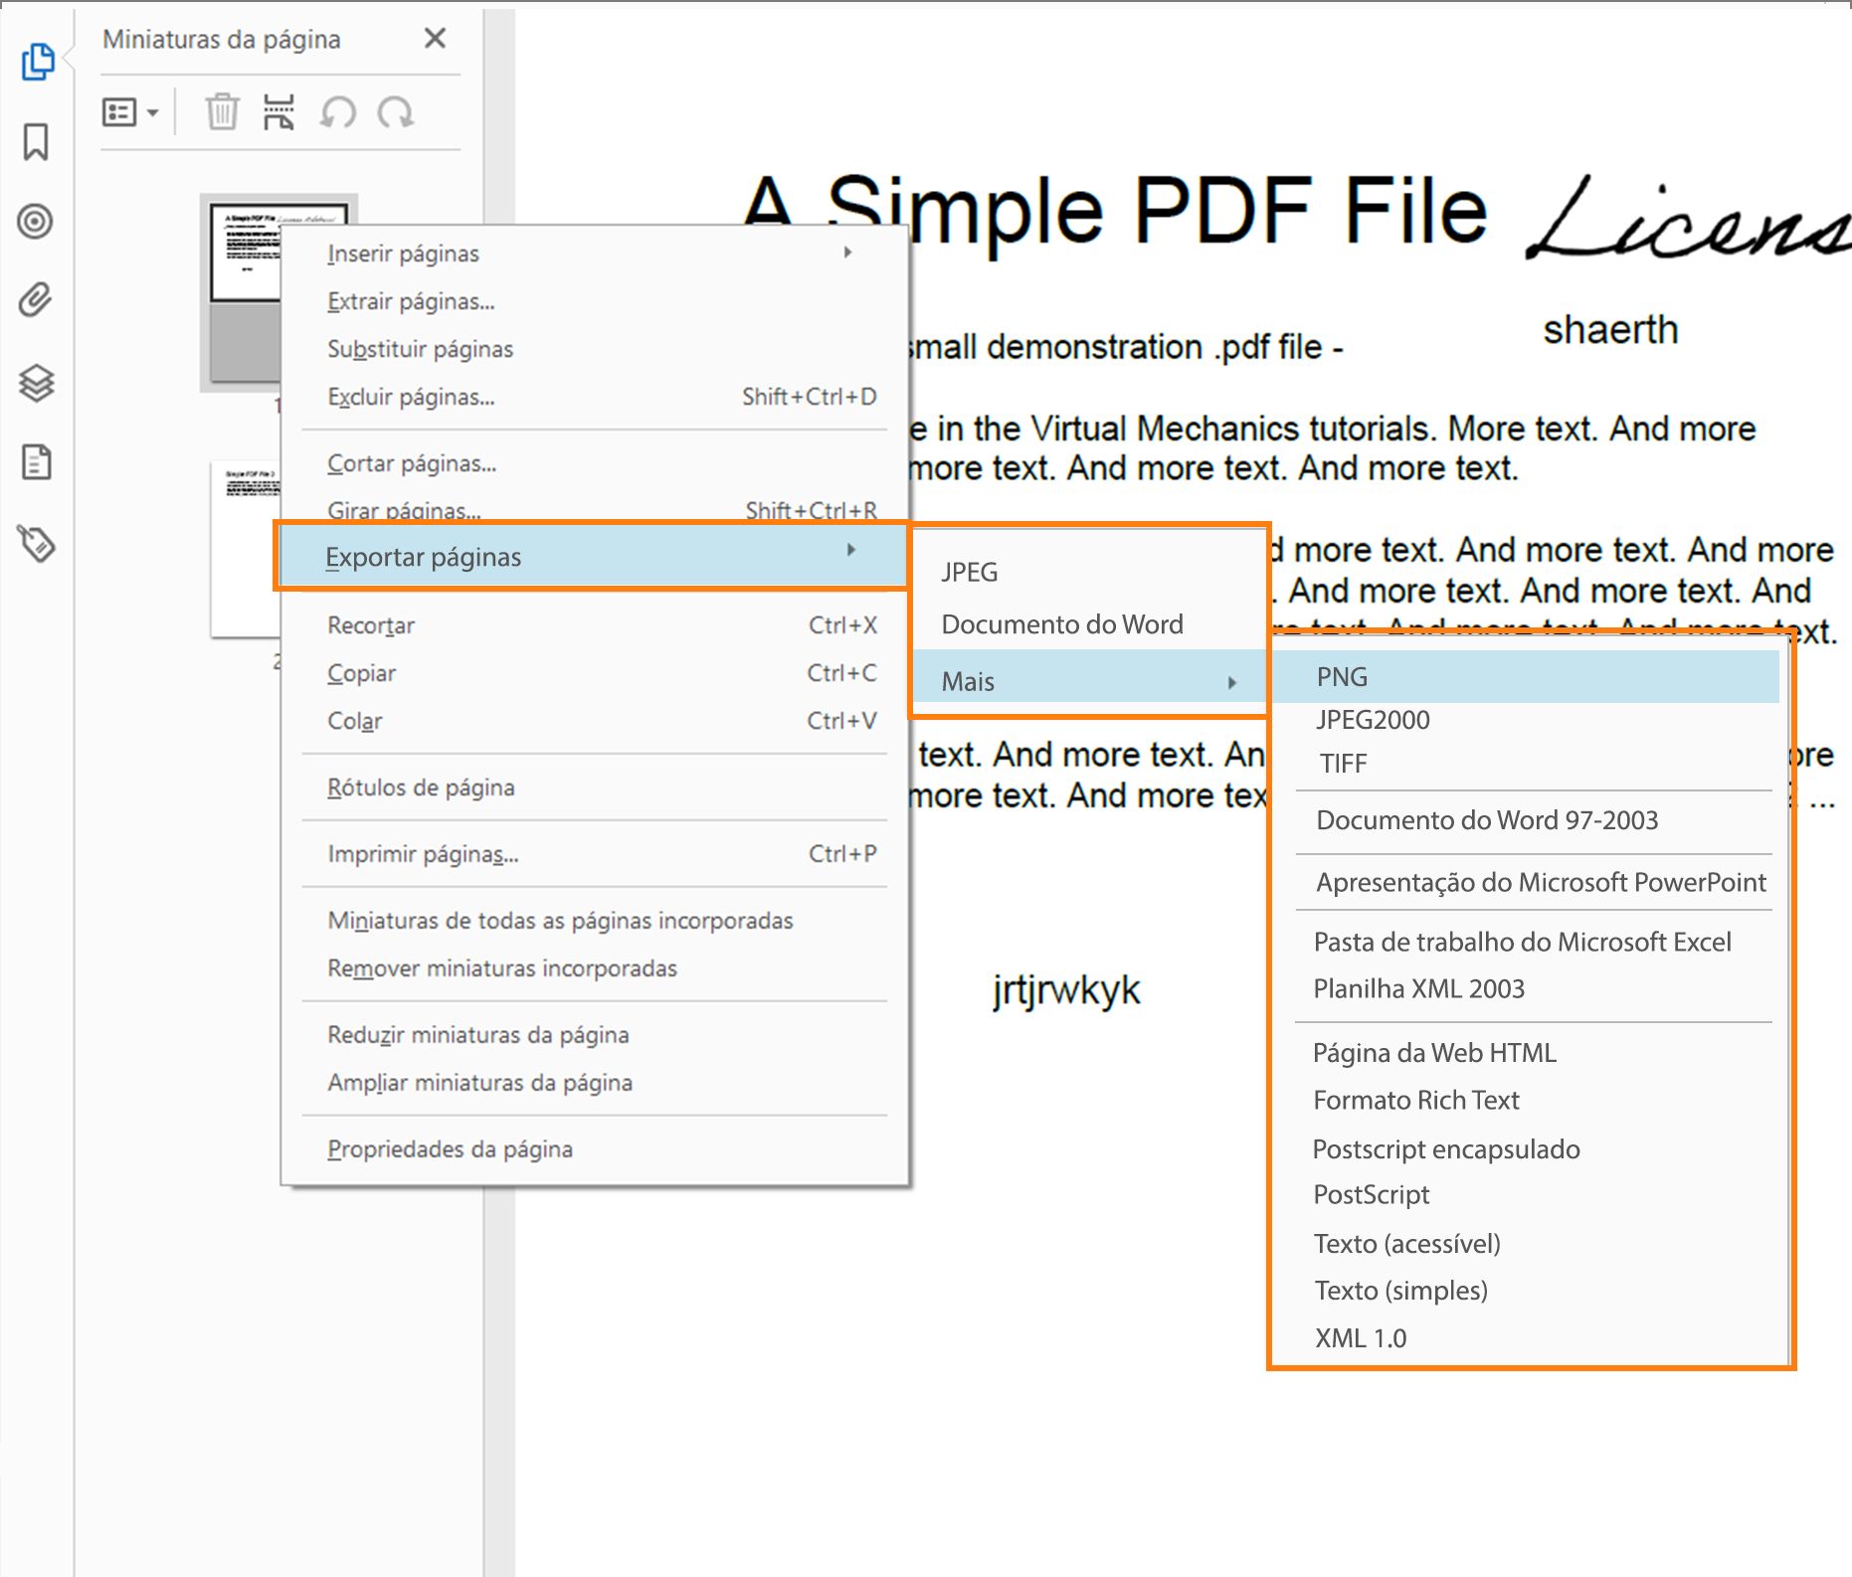The height and width of the screenshot is (1577, 1852).
Task: Expand the Mais export submenu
Action: pyautogui.click(x=1089, y=681)
